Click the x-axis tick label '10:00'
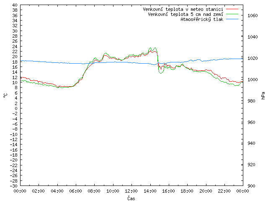The width and height of the screenshot is (268, 201). point(113,191)
